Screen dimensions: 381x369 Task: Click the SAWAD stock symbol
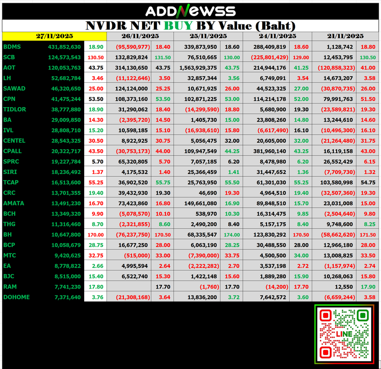(x=14, y=88)
